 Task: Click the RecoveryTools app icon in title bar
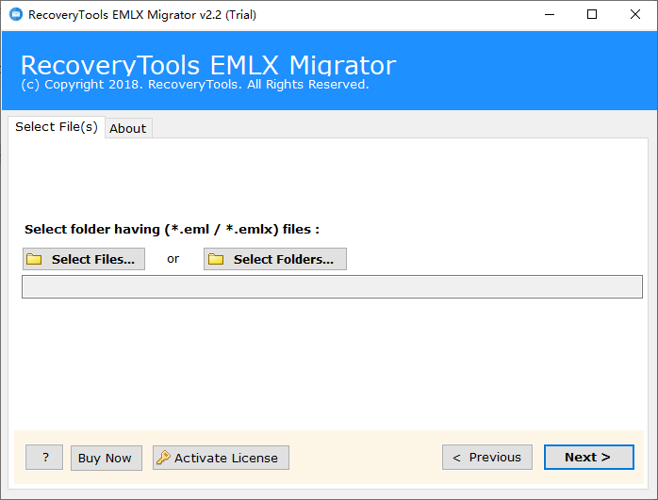click(x=16, y=14)
